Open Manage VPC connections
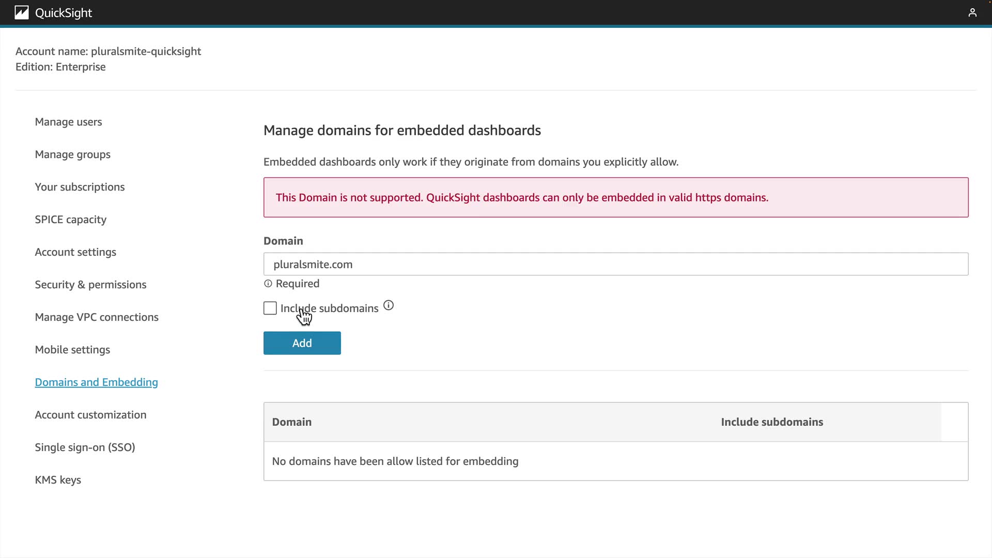 pos(97,317)
